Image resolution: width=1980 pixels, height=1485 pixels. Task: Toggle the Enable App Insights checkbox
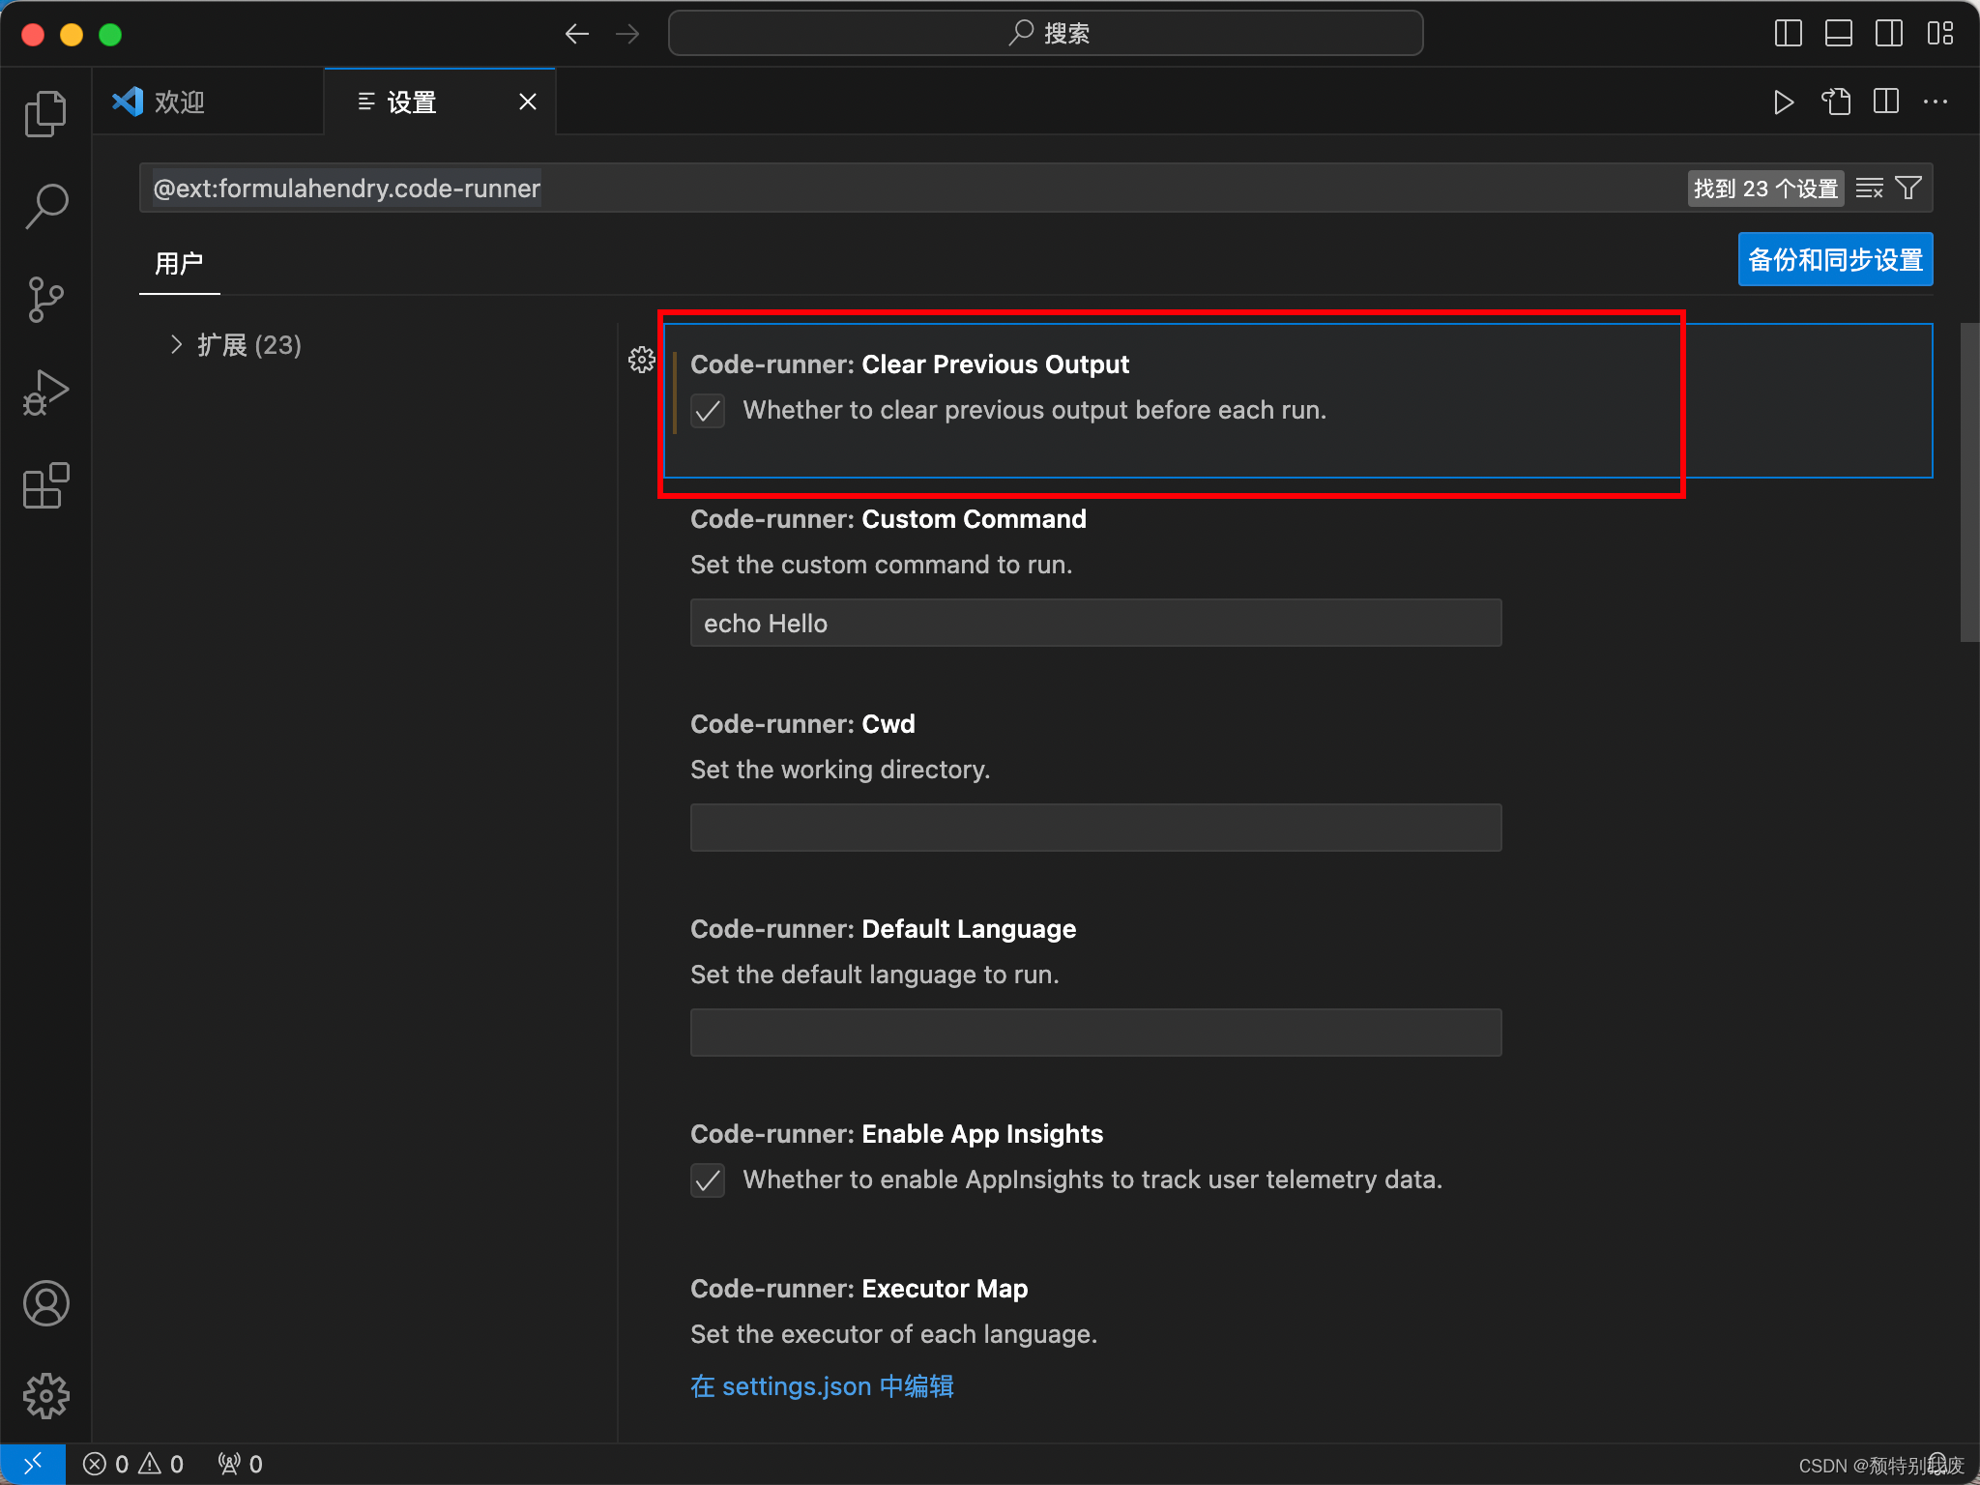tap(708, 1180)
